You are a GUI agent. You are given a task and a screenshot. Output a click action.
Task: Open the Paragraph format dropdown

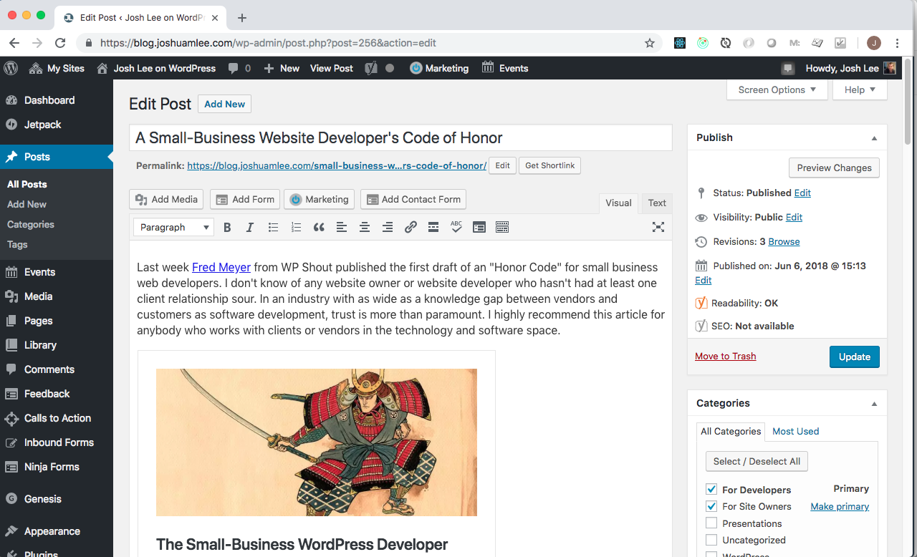coord(174,227)
